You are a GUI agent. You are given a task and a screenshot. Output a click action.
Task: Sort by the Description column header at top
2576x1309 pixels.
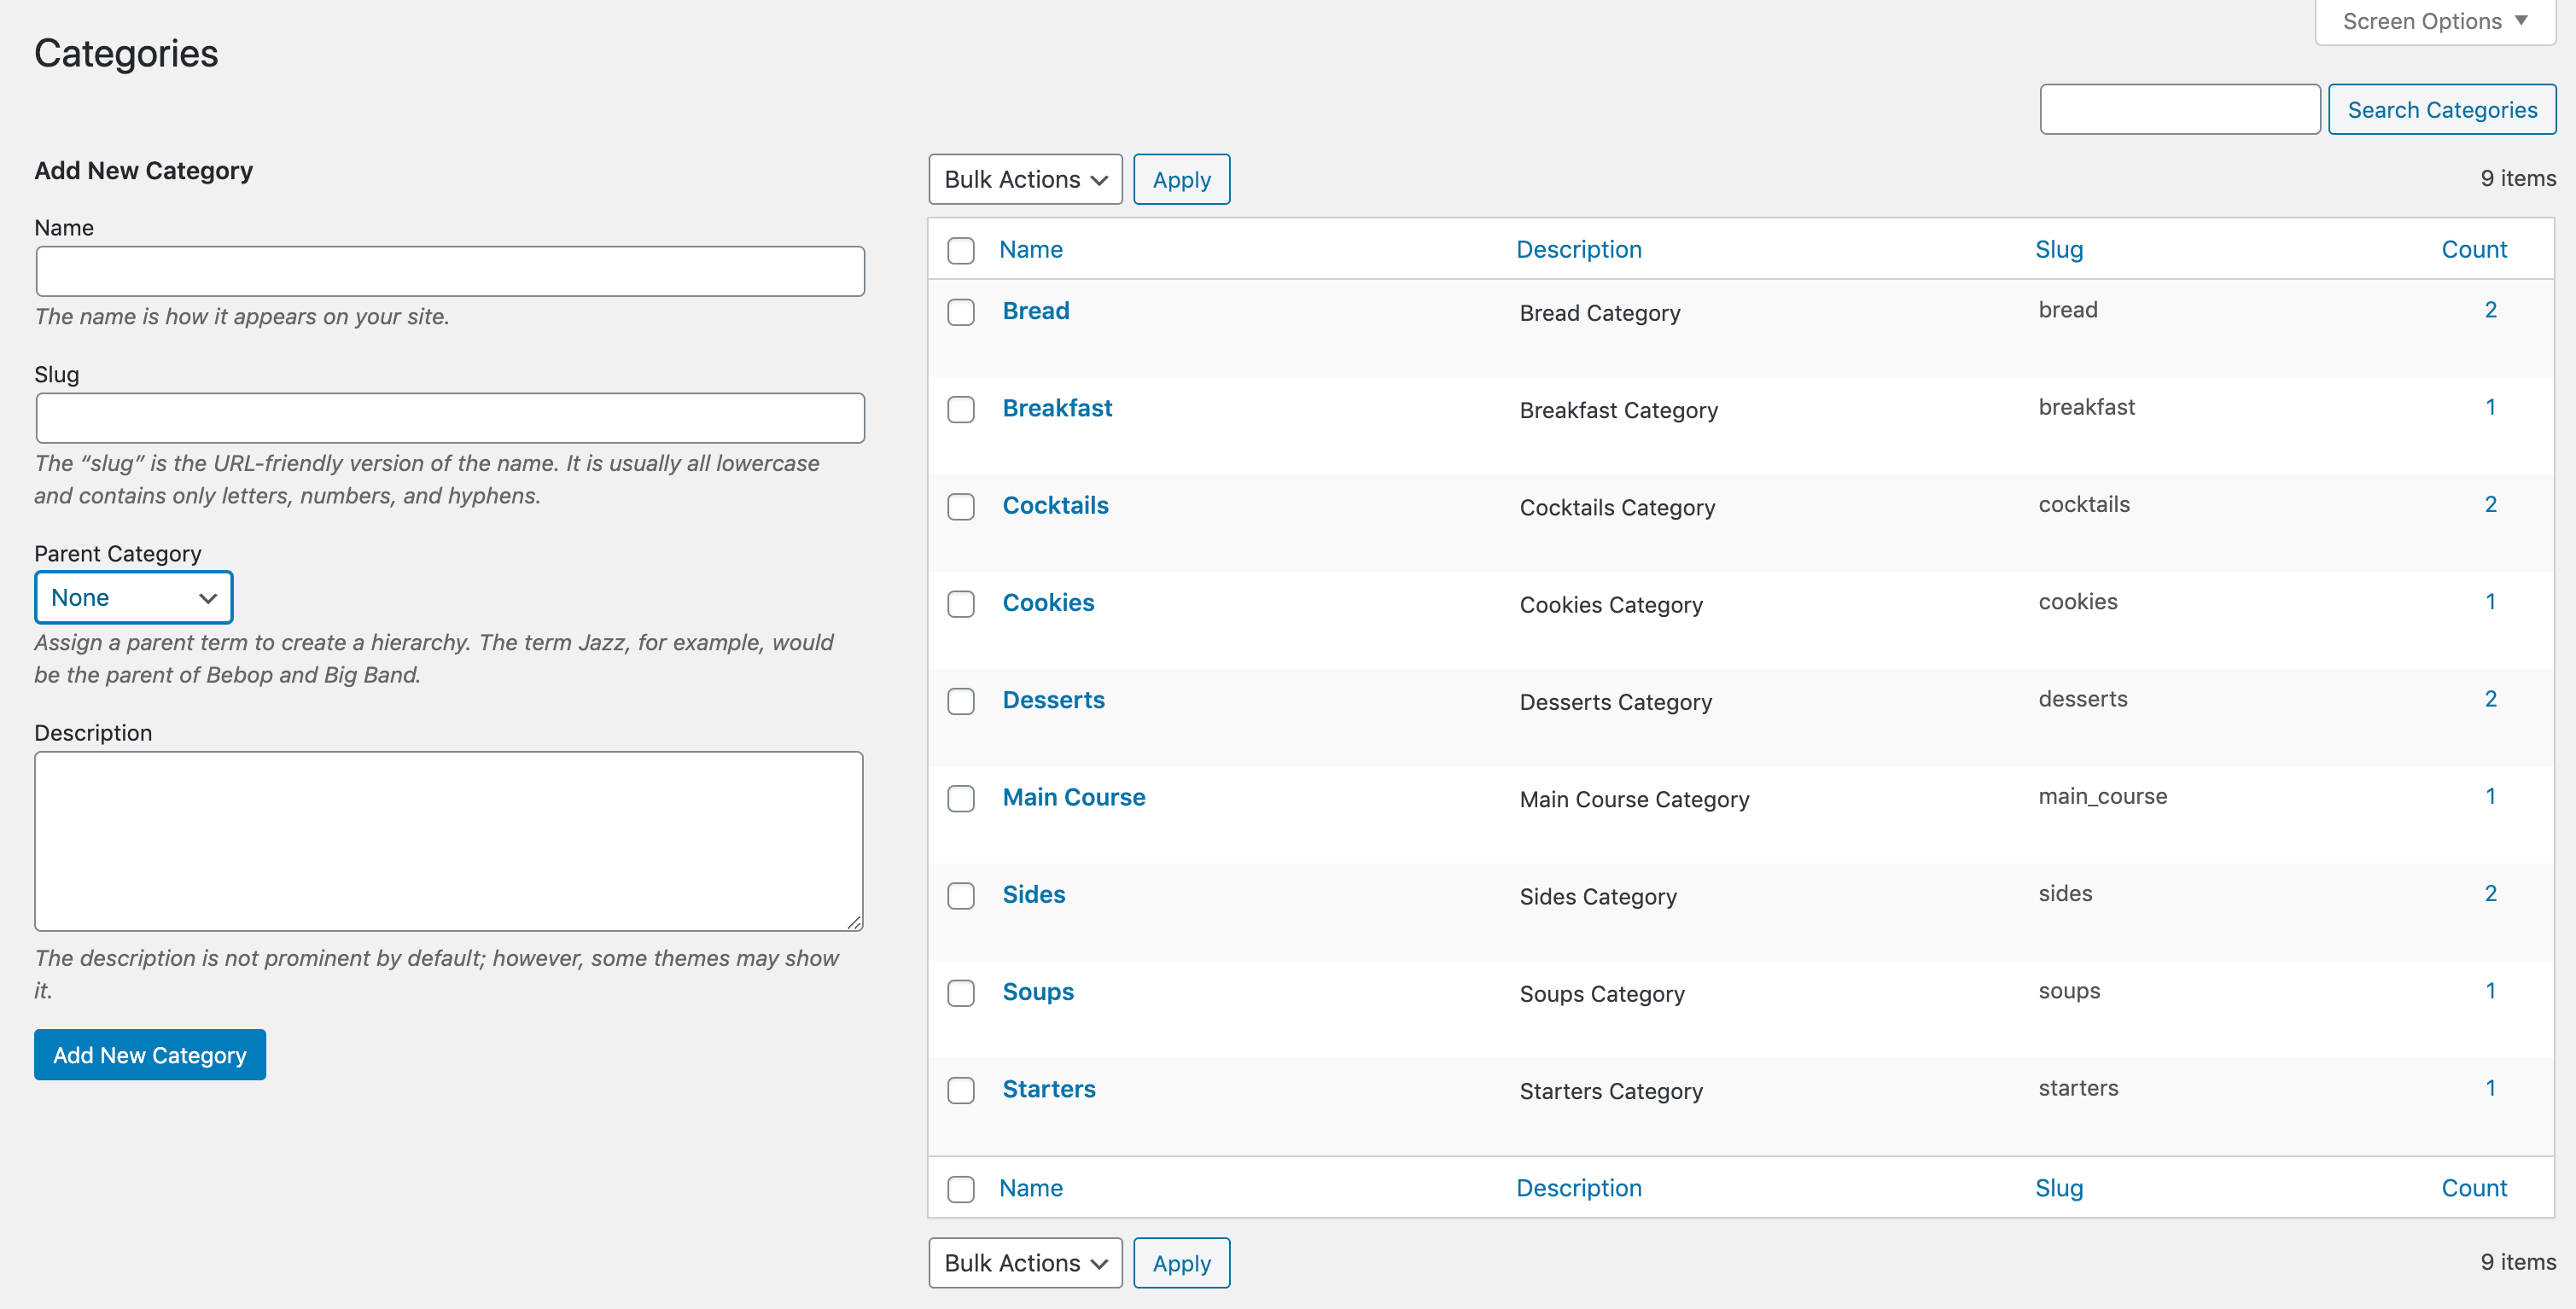[x=1578, y=249]
